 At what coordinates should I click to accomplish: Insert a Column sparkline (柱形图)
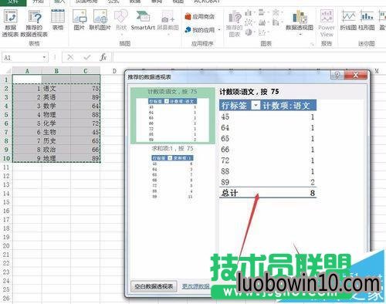pos(367,20)
